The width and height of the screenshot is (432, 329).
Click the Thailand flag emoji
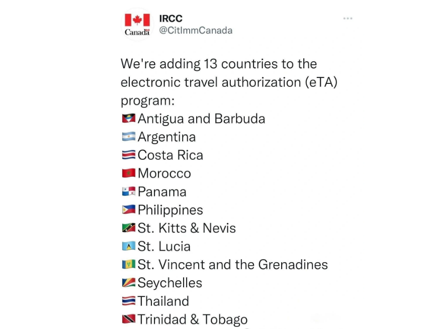coord(129,301)
